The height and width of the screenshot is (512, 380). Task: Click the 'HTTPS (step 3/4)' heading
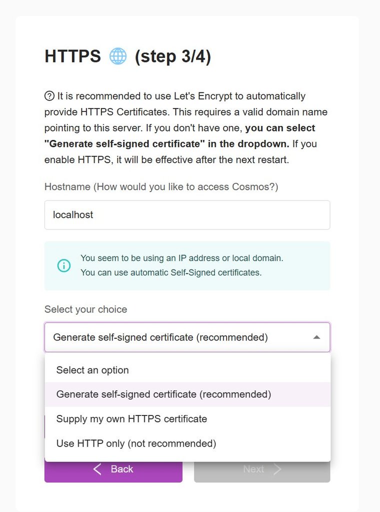[x=127, y=56]
